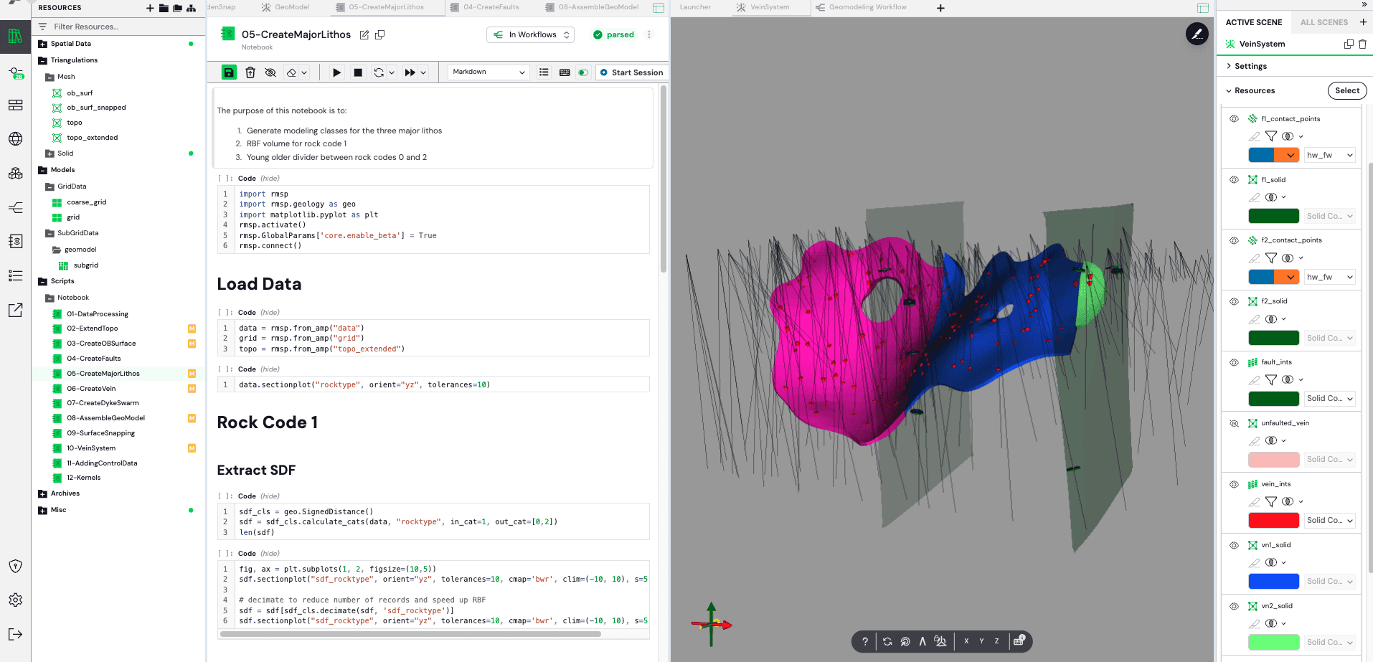Open the keyboard shortcuts icon in notebook toolbar
This screenshot has height=662, width=1373.
click(565, 72)
